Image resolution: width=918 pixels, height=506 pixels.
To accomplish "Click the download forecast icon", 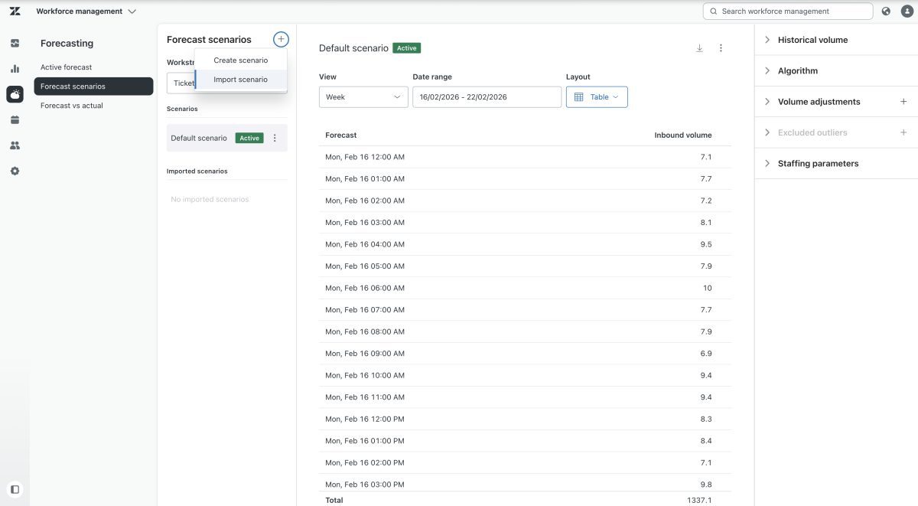I will tap(699, 48).
